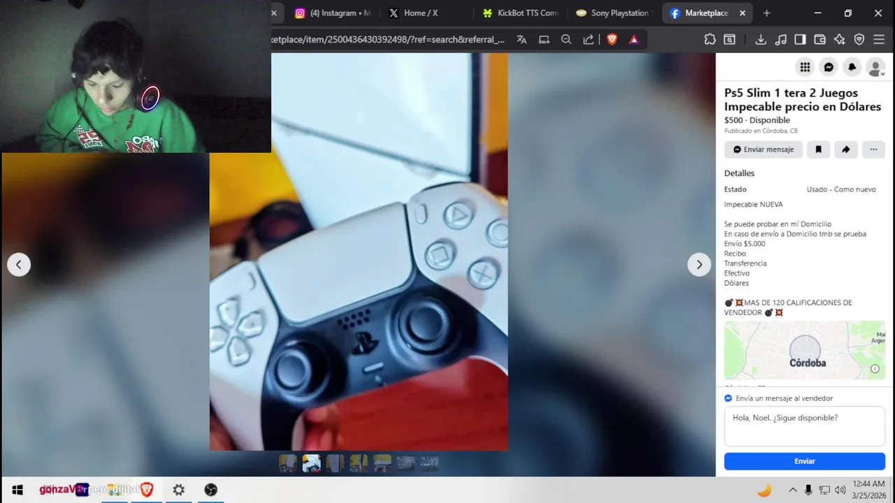Click 'Usado - Como nuevo' text

[x=841, y=189]
